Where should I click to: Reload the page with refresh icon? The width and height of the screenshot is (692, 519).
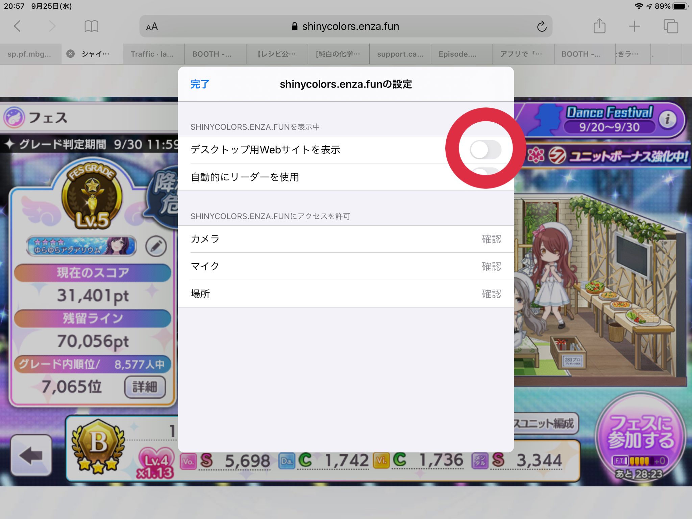pos(542,26)
